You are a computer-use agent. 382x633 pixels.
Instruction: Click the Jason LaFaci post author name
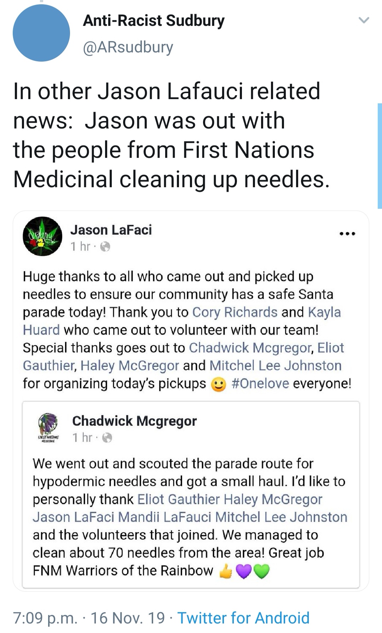tap(111, 230)
